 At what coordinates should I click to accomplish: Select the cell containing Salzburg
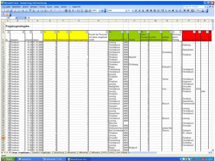[x=189, y=45]
